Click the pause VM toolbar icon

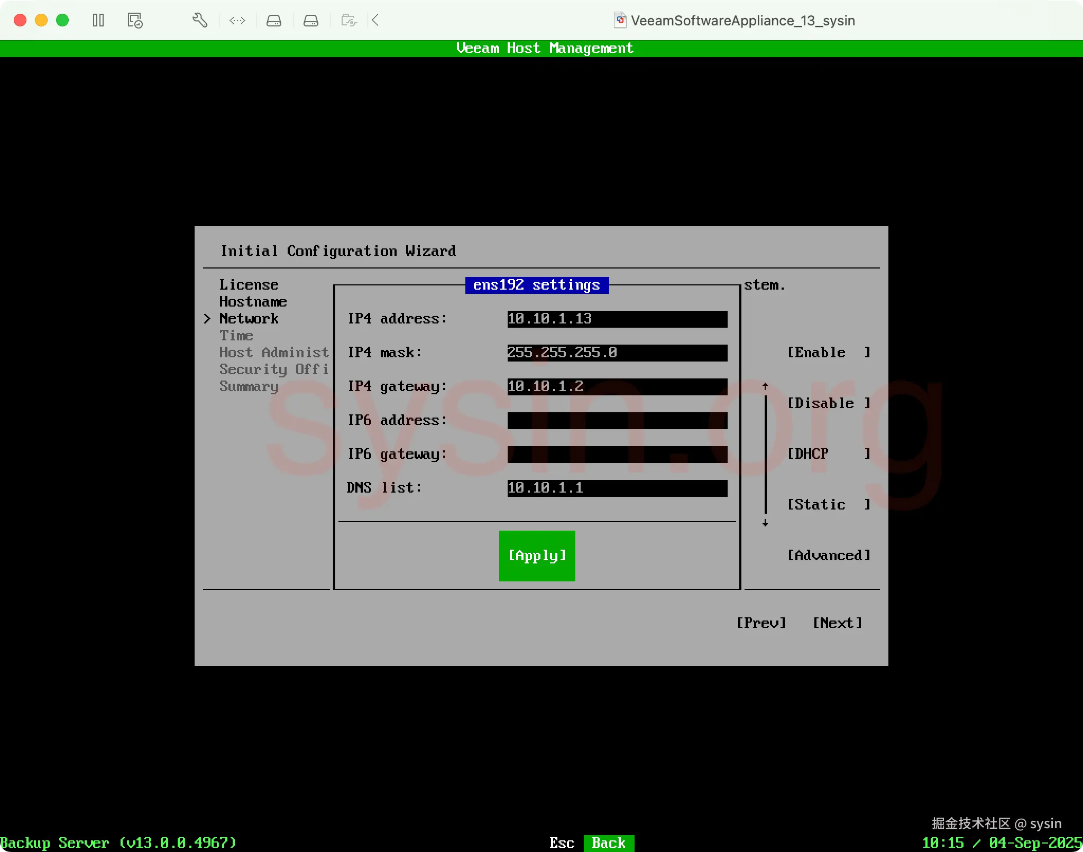click(98, 21)
